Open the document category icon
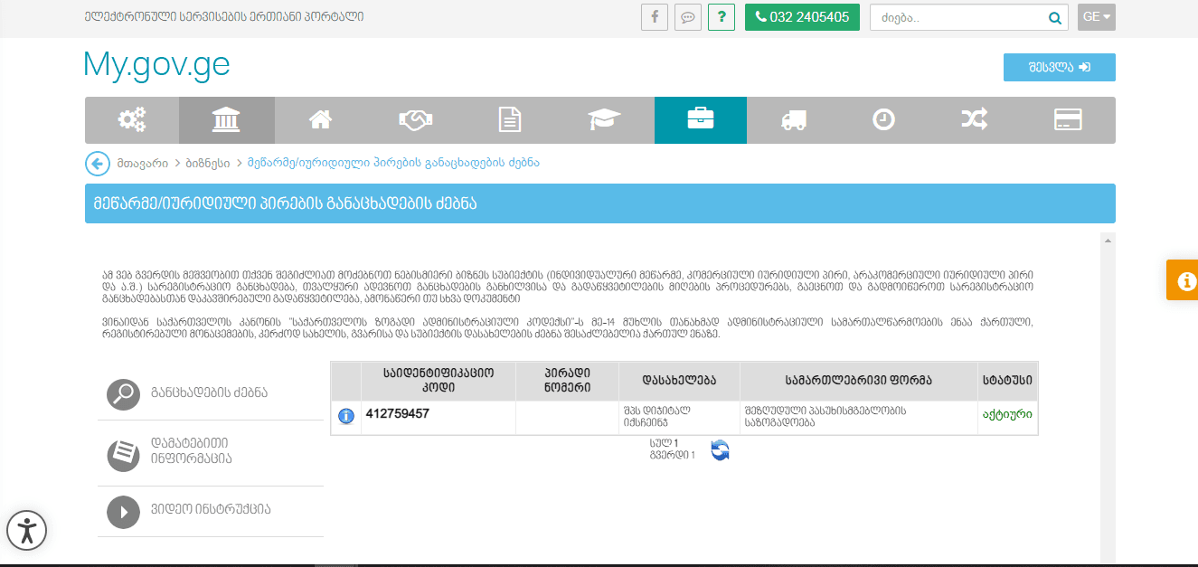 click(510, 120)
